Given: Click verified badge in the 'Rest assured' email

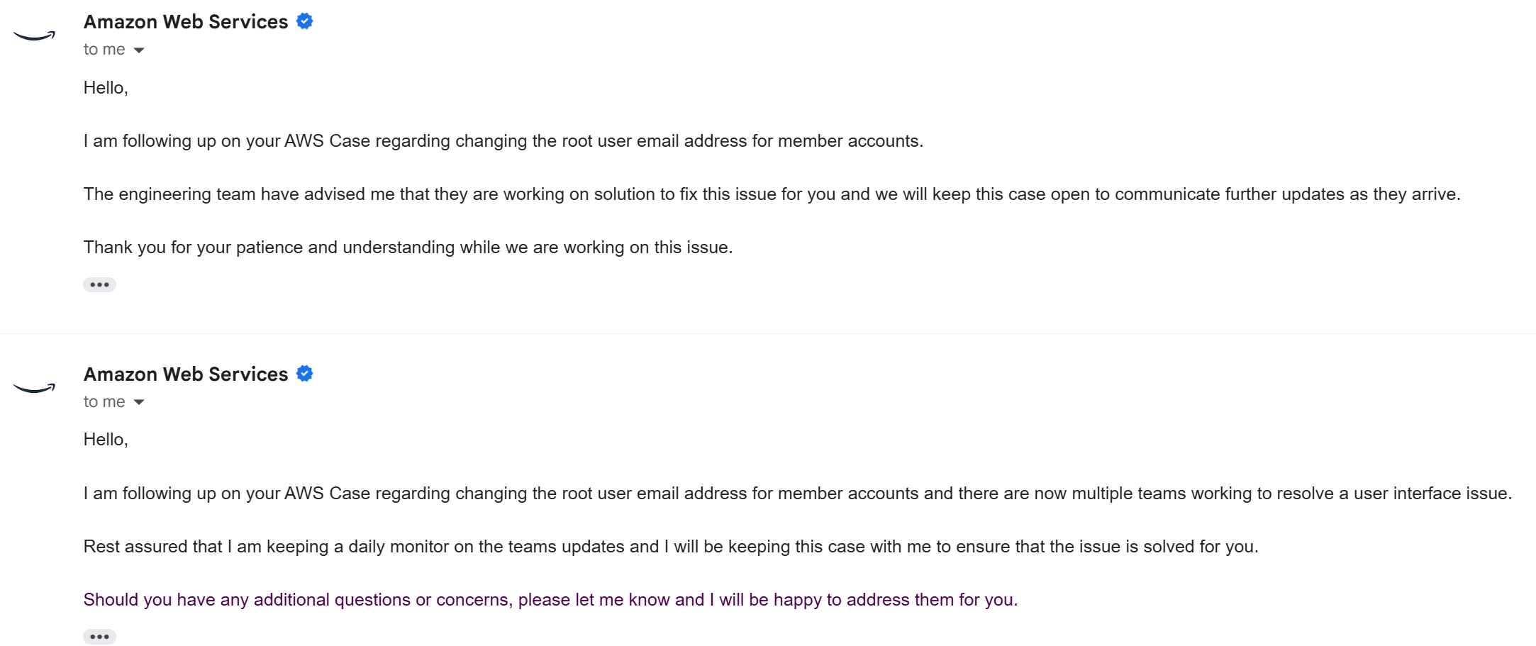Looking at the screenshot, I should click(305, 374).
